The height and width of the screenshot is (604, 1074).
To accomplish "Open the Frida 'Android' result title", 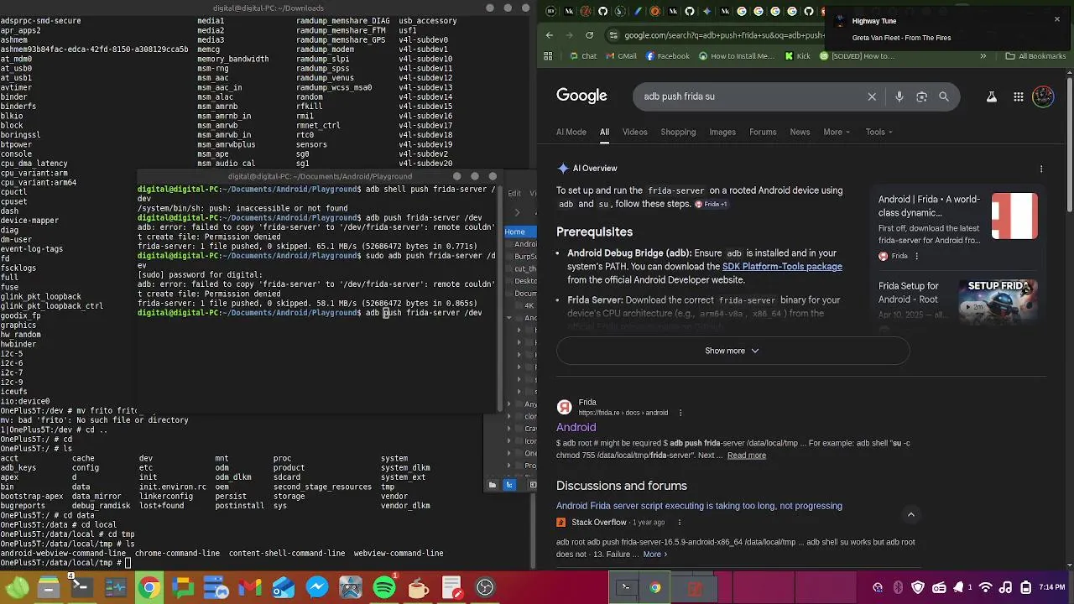I will point(576,427).
